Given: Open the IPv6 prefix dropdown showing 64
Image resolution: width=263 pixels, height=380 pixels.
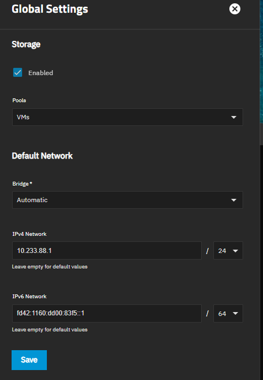Looking at the screenshot, I should [228, 313].
